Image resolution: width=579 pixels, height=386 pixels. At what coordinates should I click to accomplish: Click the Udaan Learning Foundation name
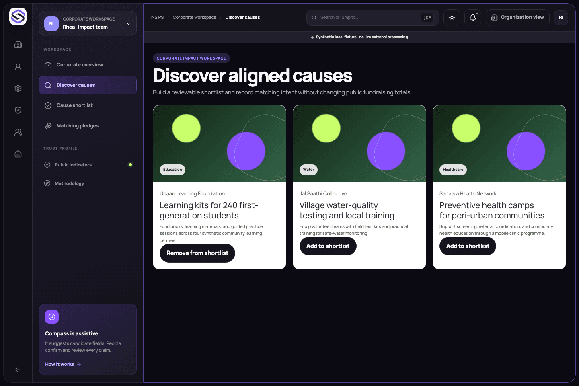pyautogui.click(x=192, y=193)
